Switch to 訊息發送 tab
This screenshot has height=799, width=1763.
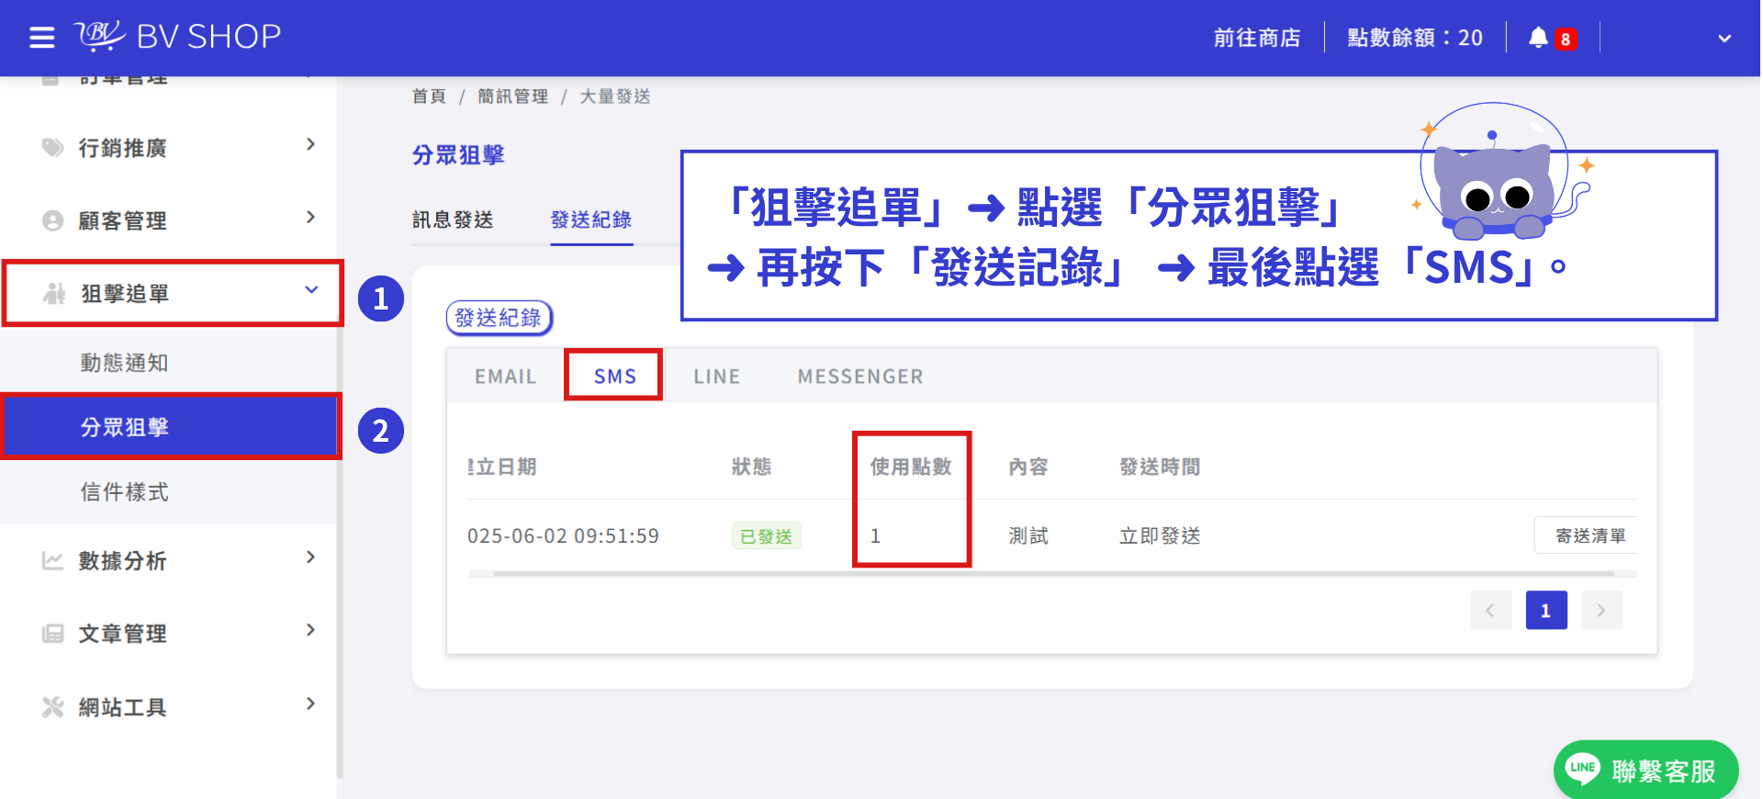pyautogui.click(x=453, y=219)
